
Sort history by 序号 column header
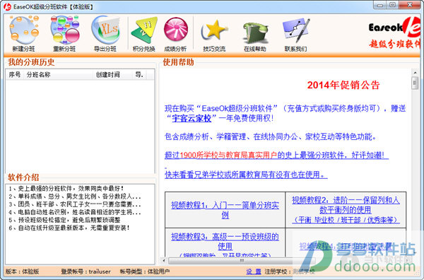[15, 75]
